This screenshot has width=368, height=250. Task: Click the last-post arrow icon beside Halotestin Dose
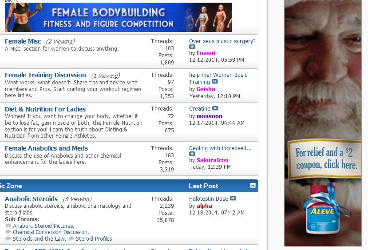pyautogui.click(x=233, y=198)
